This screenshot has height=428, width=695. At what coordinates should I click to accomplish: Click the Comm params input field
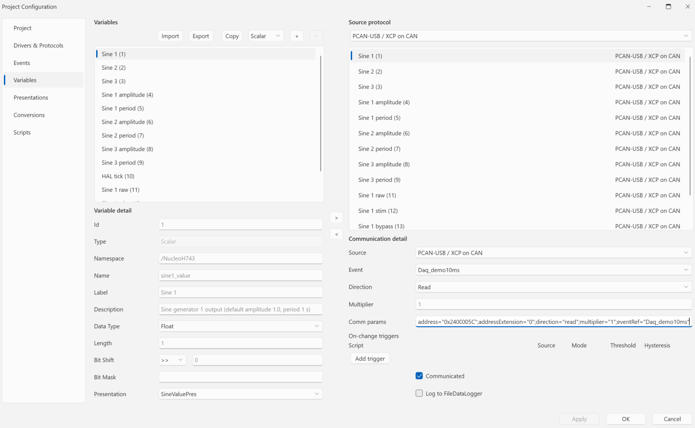coord(554,322)
